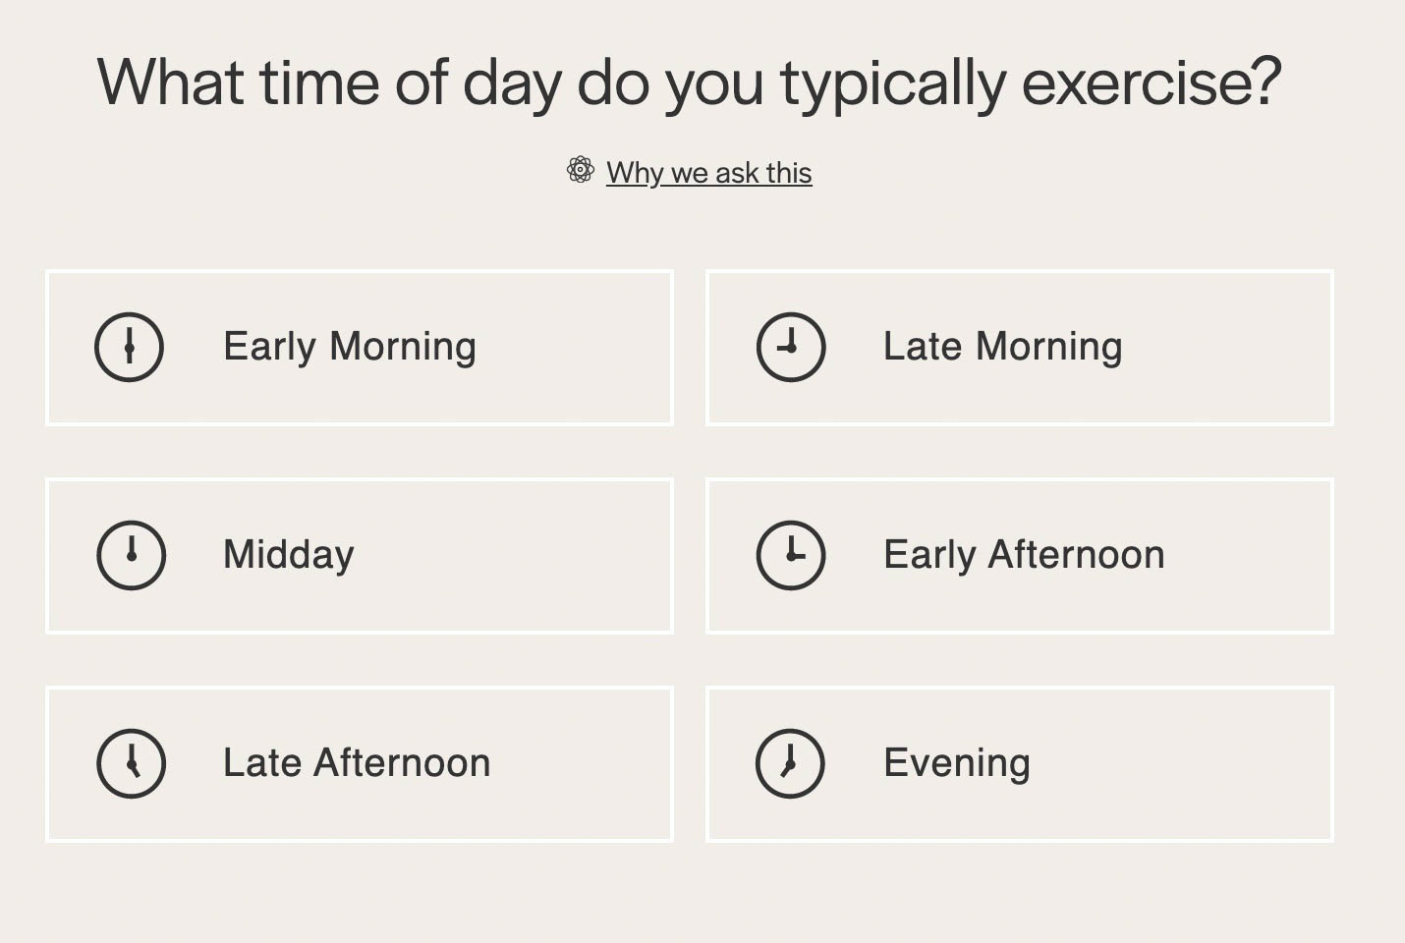
Task: Select the Early Morning option card
Action: [360, 348]
